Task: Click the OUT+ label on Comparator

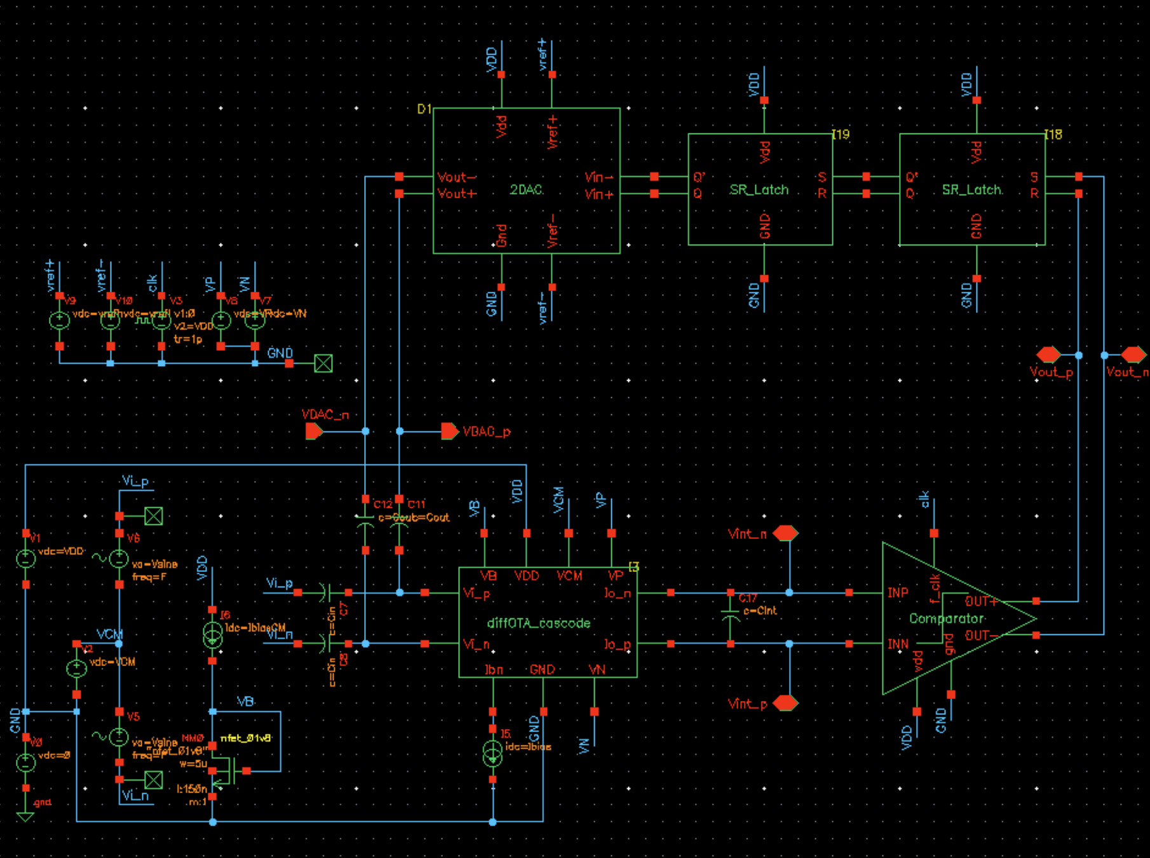Action: (982, 601)
